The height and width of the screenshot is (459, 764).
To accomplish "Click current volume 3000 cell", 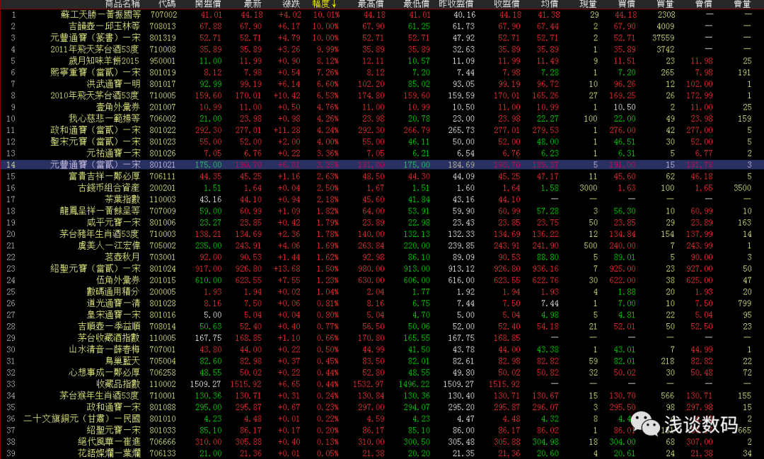I will coord(589,188).
